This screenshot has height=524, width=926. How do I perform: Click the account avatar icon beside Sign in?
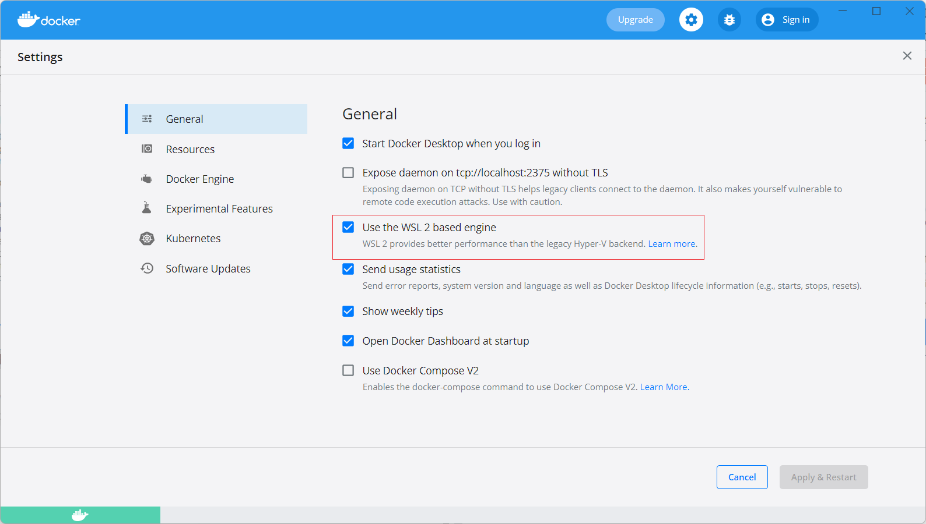pyautogui.click(x=768, y=20)
